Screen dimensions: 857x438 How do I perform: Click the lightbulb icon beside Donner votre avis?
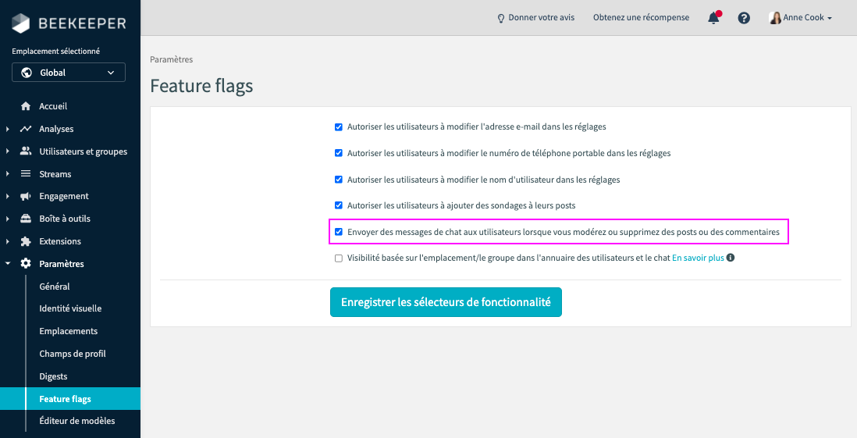pyautogui.click(x=500, y=18)
